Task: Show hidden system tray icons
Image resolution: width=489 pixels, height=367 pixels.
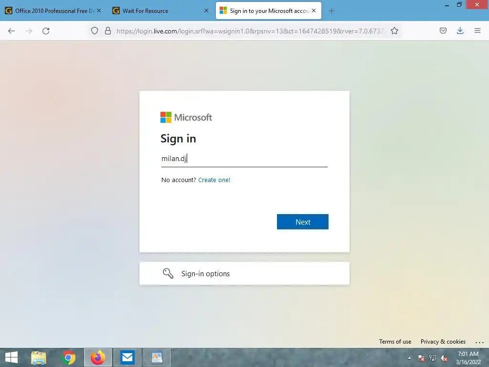Action: pos(409,358)
